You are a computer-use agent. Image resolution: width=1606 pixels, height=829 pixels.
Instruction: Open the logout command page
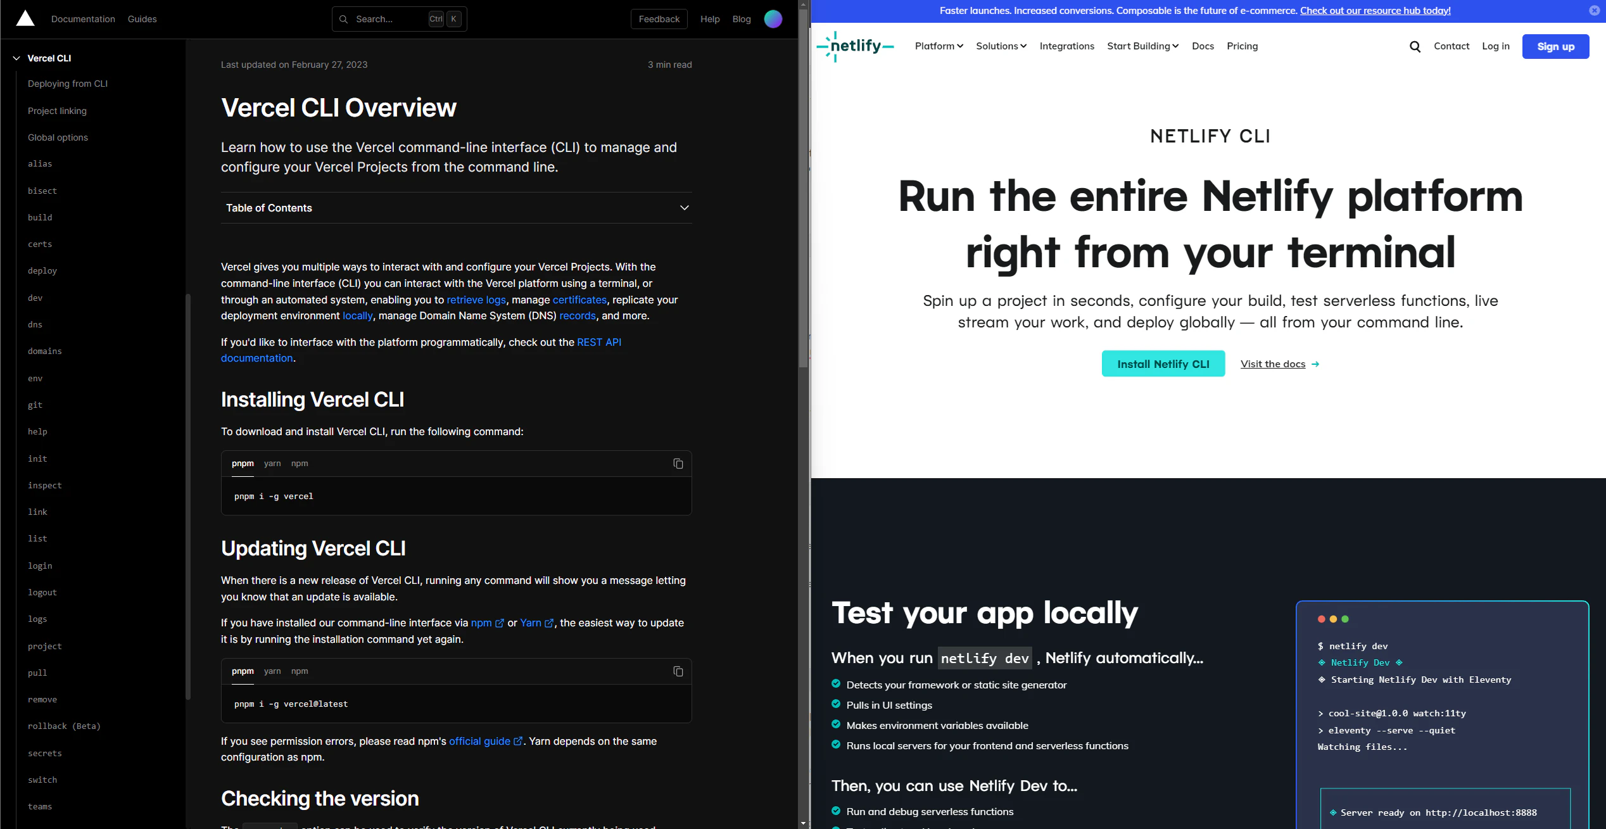(42, 593)
